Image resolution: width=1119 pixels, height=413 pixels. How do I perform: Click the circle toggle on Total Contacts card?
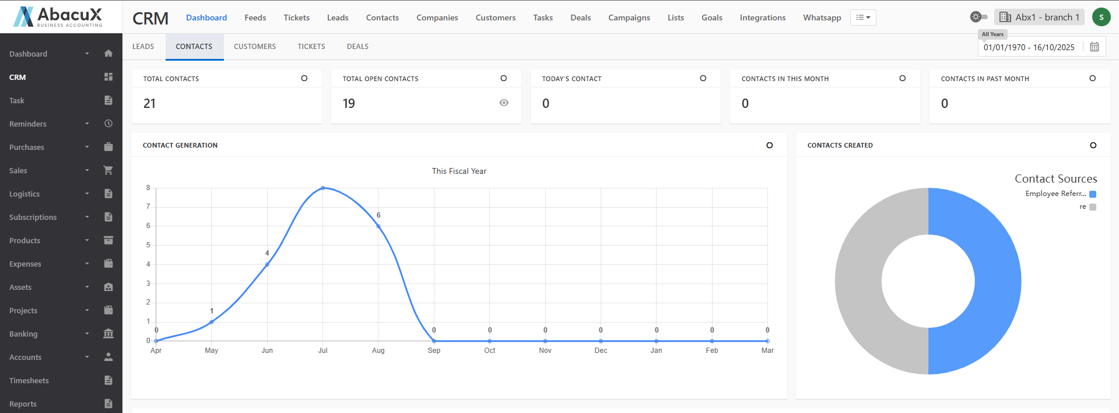point(304,78)
